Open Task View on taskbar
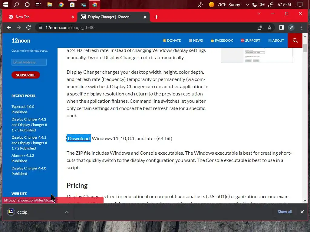This screenshot has height=232, width=310. pos(38,4)
